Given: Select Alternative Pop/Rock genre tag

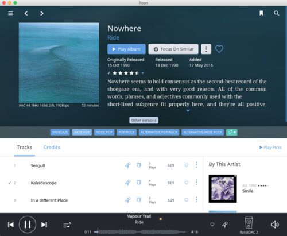Looking at the screenshot, I should pyautogui.click(x=159, y=132).
